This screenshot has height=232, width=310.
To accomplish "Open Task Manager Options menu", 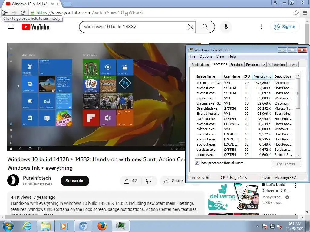I will [x=206, y=56].
